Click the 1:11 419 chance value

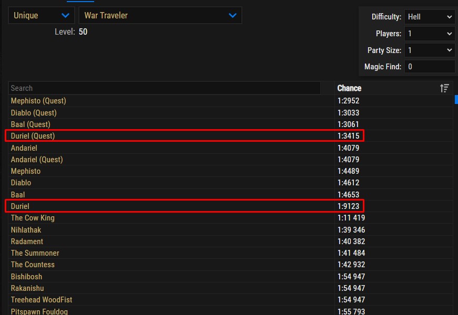tap(351, 218)
